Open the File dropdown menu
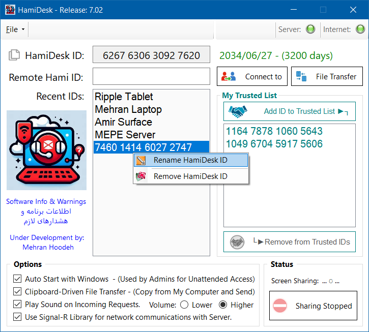 tap(15, 29)
